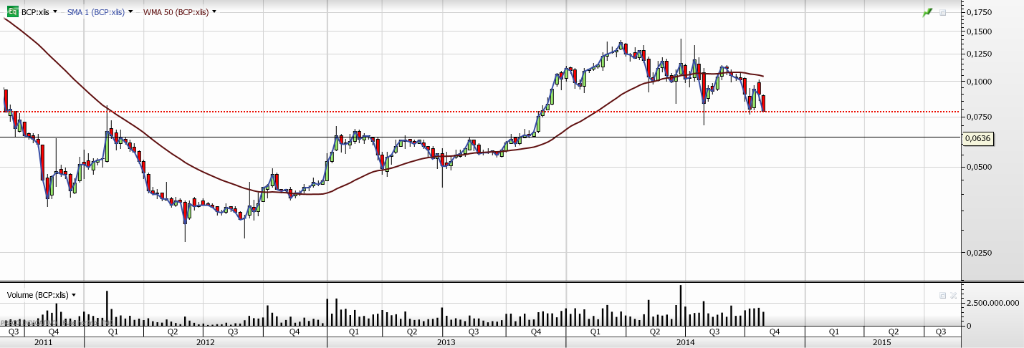Select Q1 of 2015 on the time axis

[834, 332]
